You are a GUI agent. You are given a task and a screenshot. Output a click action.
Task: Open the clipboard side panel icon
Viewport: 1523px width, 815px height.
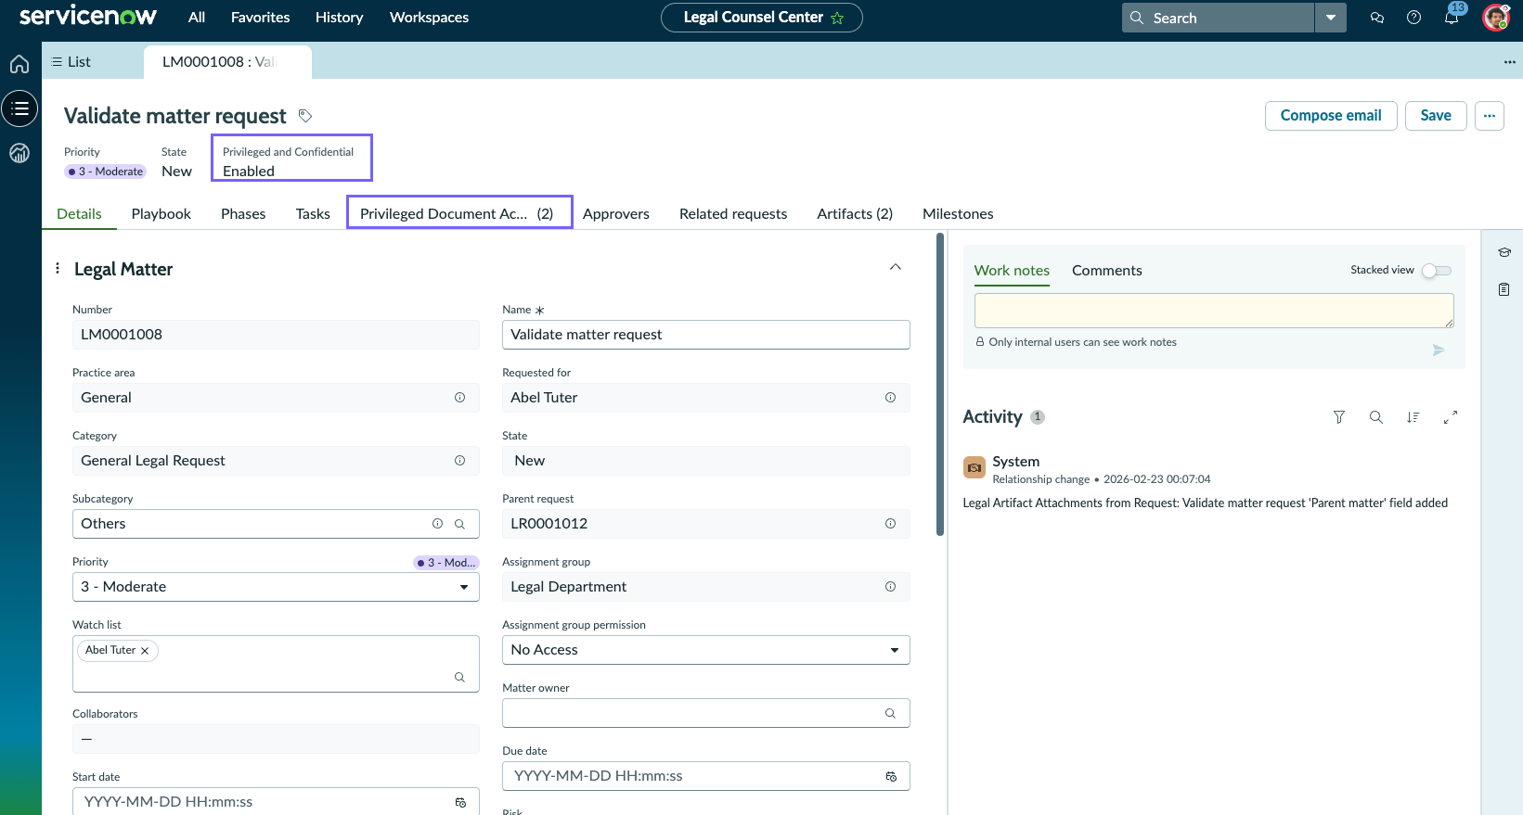pos(1504,289)
